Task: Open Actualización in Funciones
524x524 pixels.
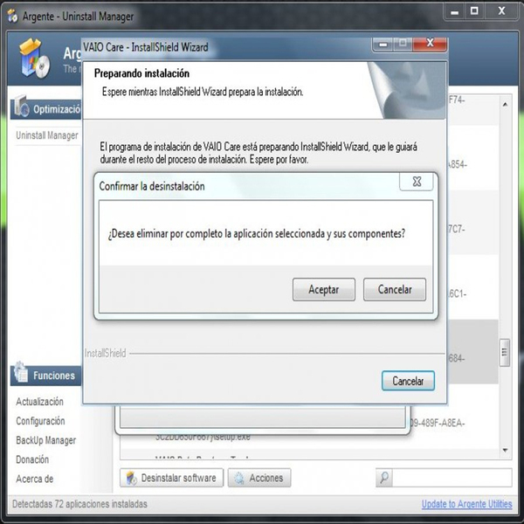Action: tap(40, 402)
